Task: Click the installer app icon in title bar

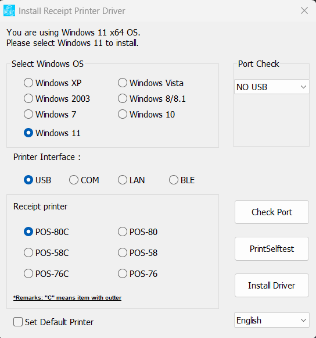Action: (9, 10)
